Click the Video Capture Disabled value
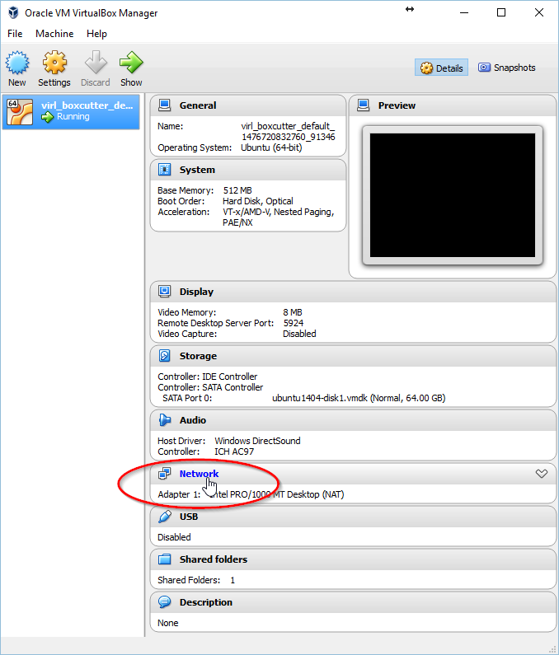The height and width of the screenshot is (655, 559). (299, 334)
